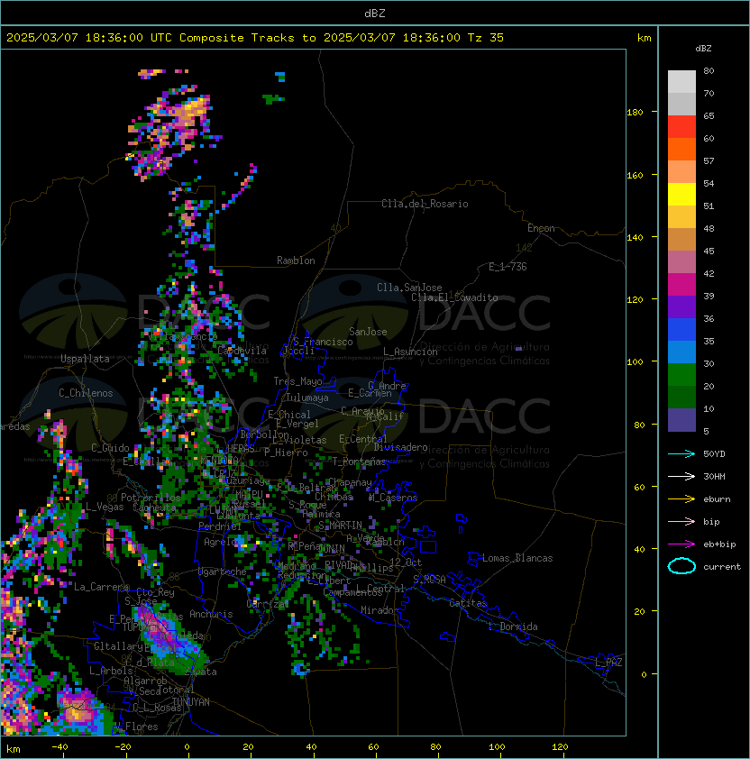Click the 'S_MARTIN' map label

(340, 526)
